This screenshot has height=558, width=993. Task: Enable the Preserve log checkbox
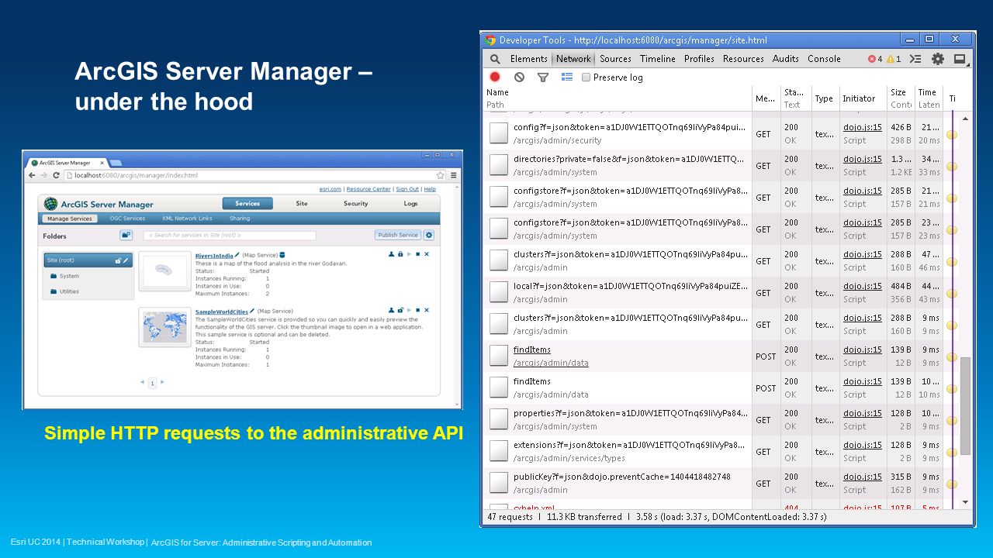(586, 77)
